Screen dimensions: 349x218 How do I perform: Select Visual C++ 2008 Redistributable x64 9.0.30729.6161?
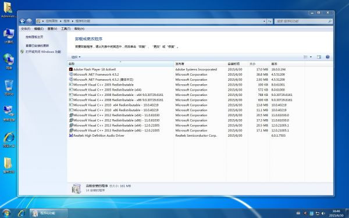(x=118, y=95)
